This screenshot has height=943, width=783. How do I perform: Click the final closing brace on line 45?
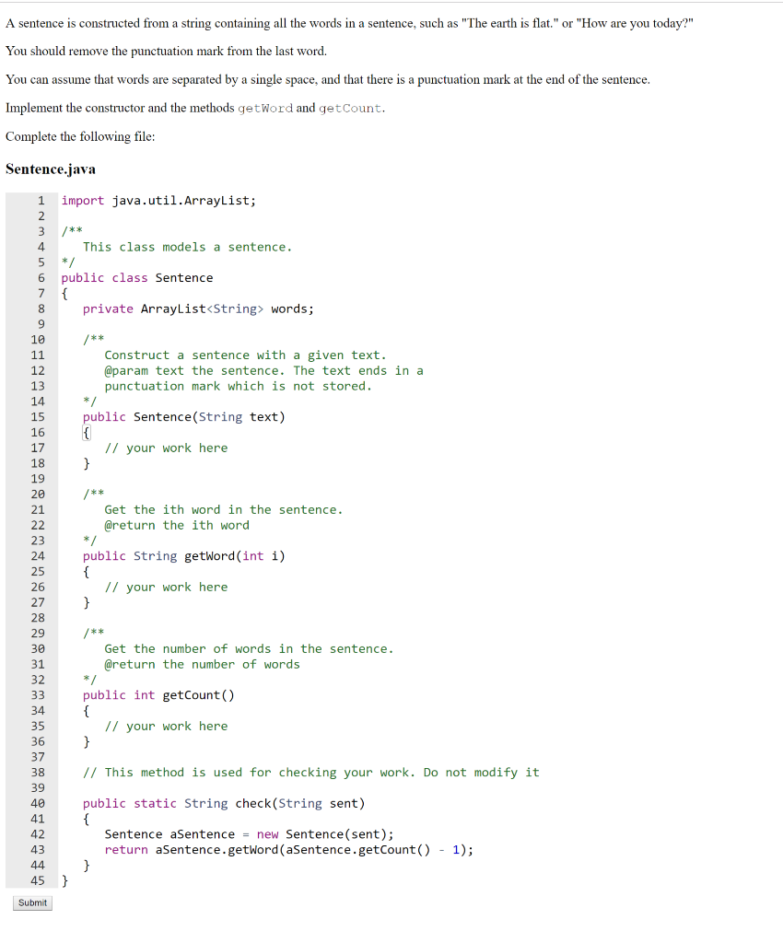pos(65,880)
